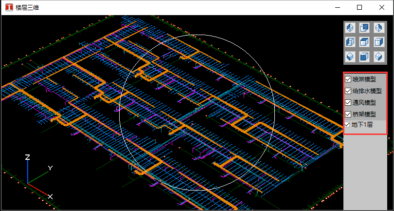Image resolution: width=394 pixels, height=211 pixels.
Task: Pick the bottom-left isometric view cube icon
Action: pyautogui.click(x=350, y=57)
